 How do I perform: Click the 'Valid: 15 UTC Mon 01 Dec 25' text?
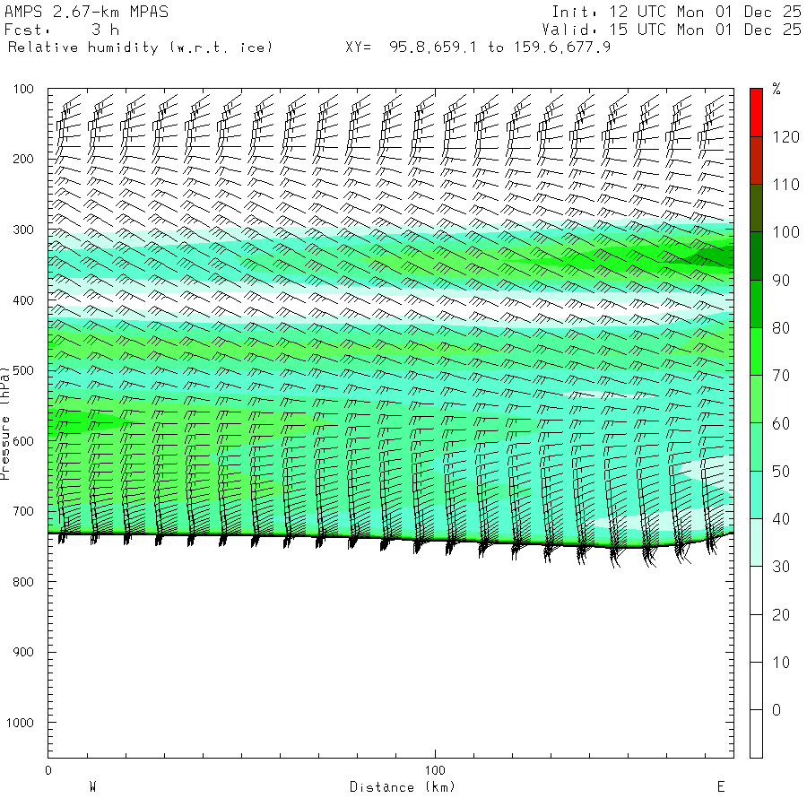[676, 30]
